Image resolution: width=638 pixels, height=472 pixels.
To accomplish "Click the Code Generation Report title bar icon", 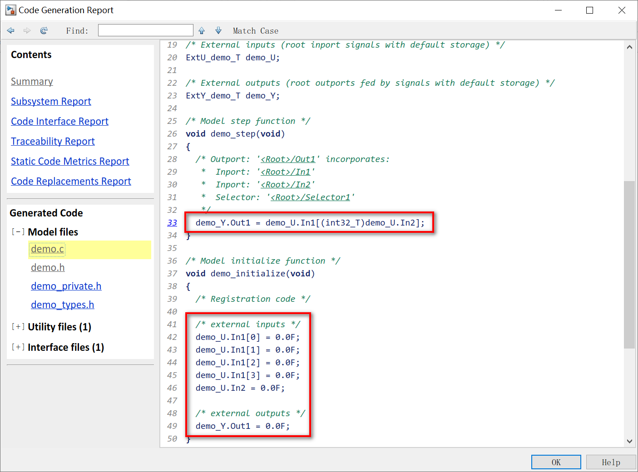I will tap(10, 10).
